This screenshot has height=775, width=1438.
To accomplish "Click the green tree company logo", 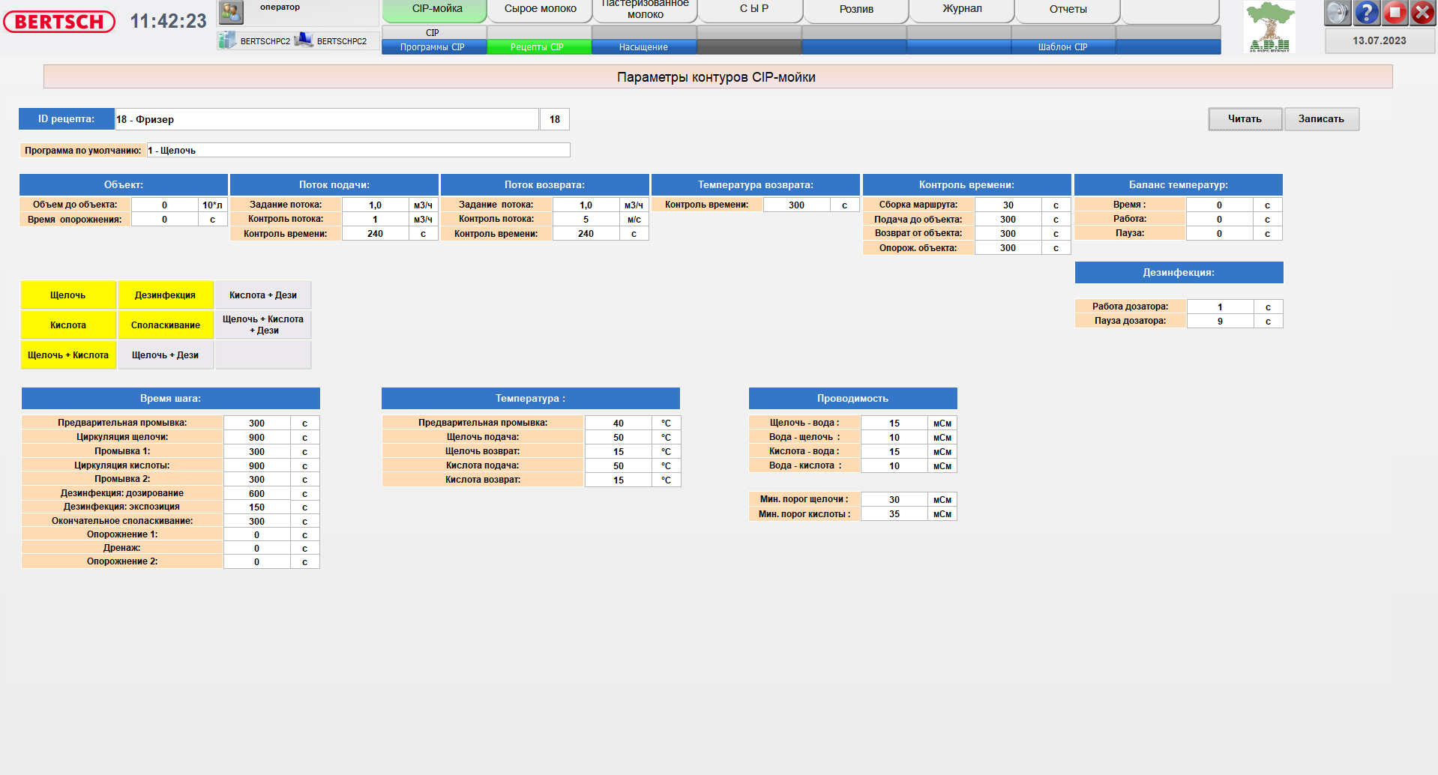I will (1269, 27).
